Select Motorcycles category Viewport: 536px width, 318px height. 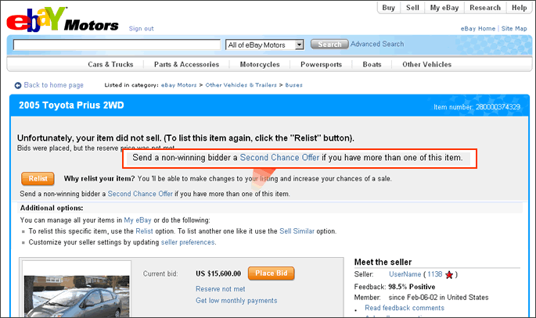point(260,64)
